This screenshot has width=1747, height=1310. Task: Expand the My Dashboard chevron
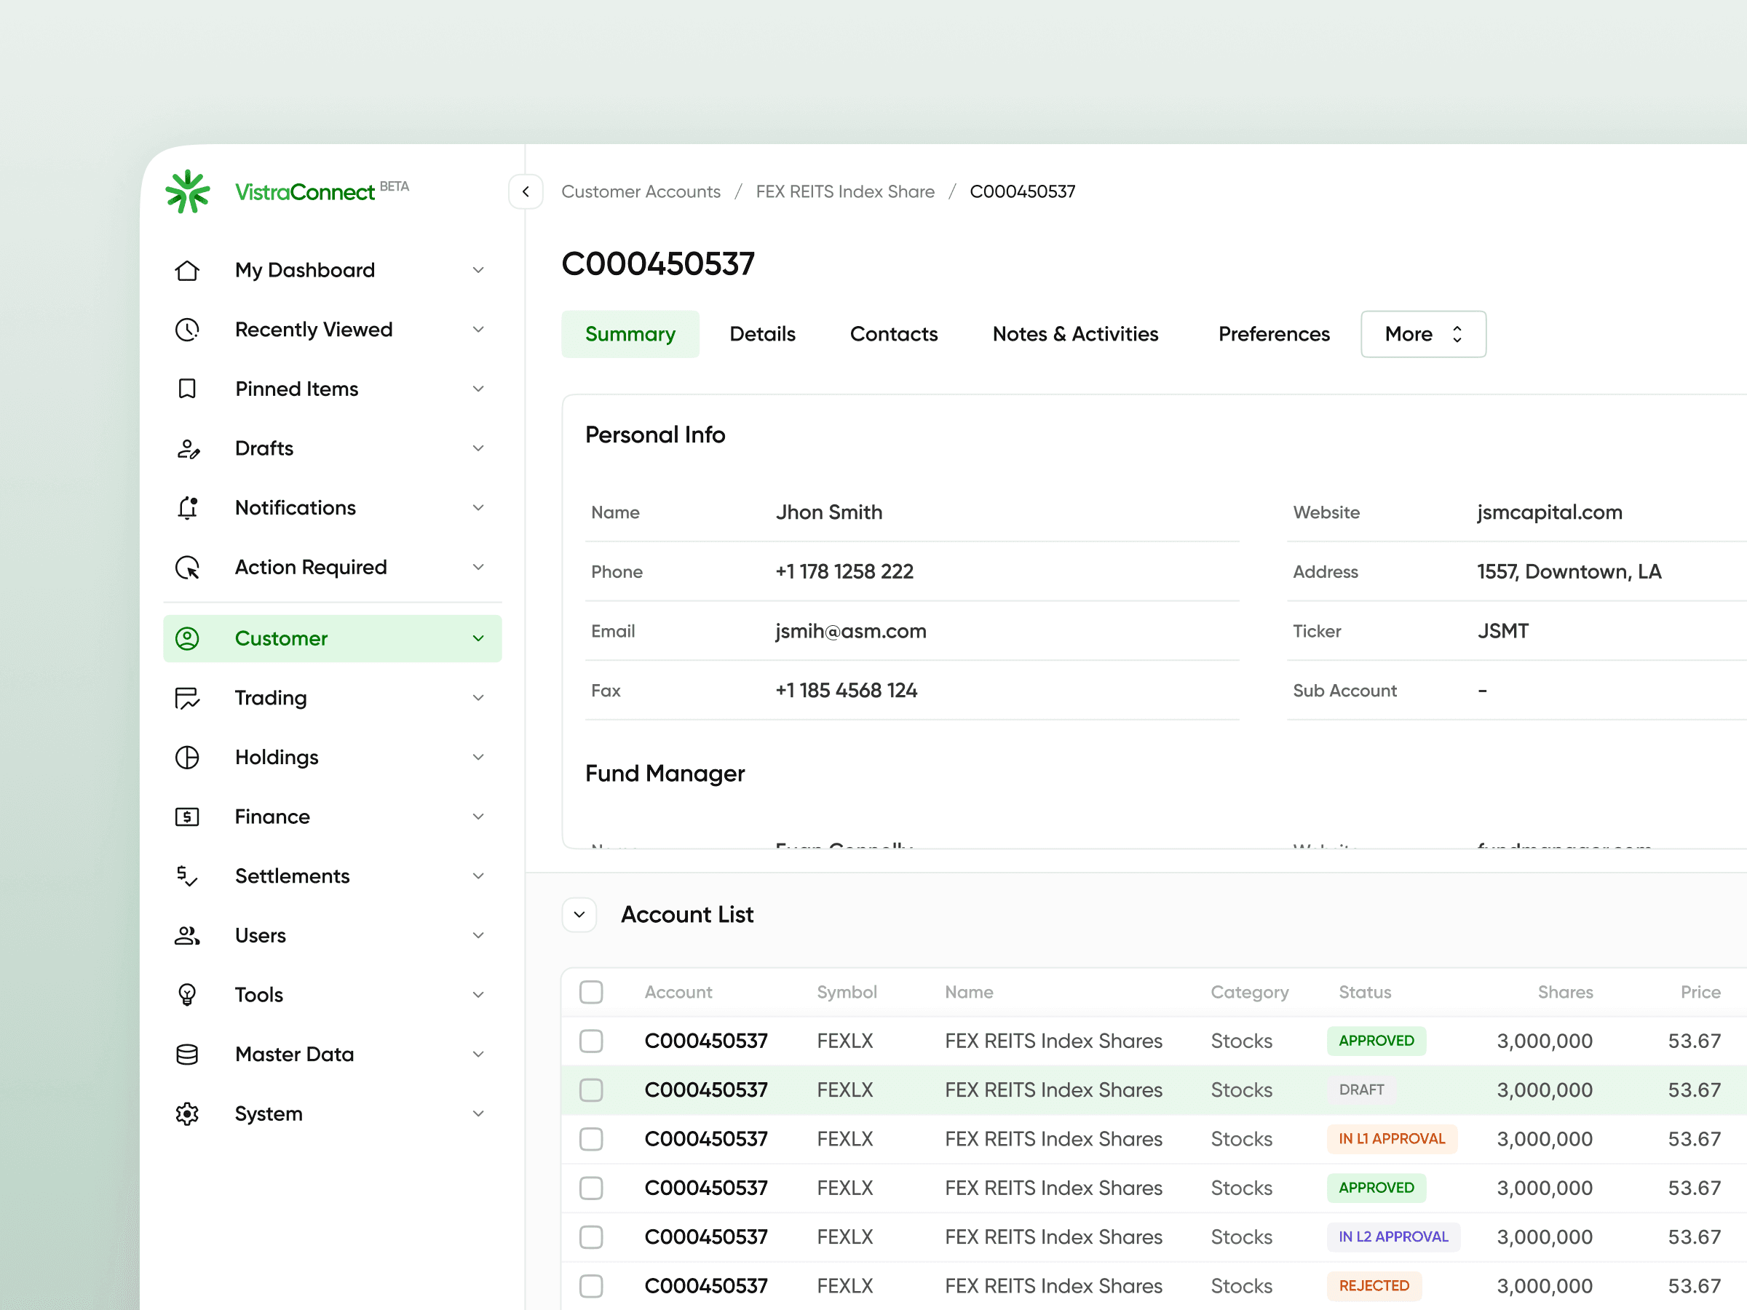pos(479,270)
